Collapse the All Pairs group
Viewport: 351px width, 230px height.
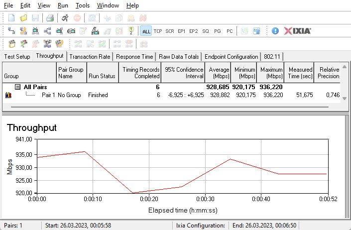(x=18, y=87)
